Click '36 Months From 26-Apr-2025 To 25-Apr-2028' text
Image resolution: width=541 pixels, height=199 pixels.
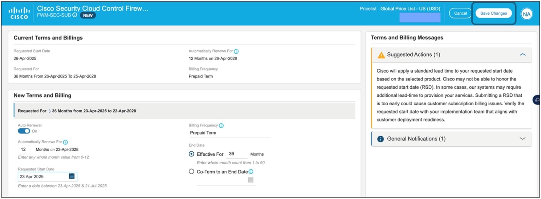55,76
